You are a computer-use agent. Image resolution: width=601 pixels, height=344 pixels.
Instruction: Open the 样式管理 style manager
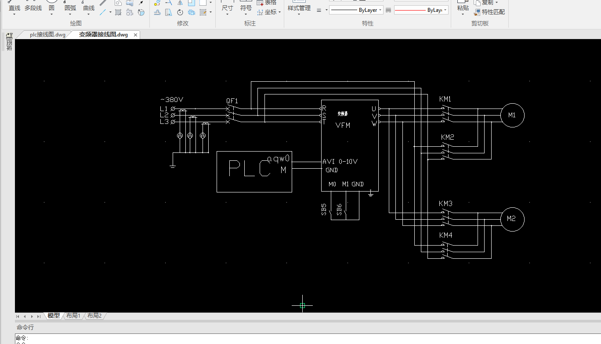click(299, 8)
